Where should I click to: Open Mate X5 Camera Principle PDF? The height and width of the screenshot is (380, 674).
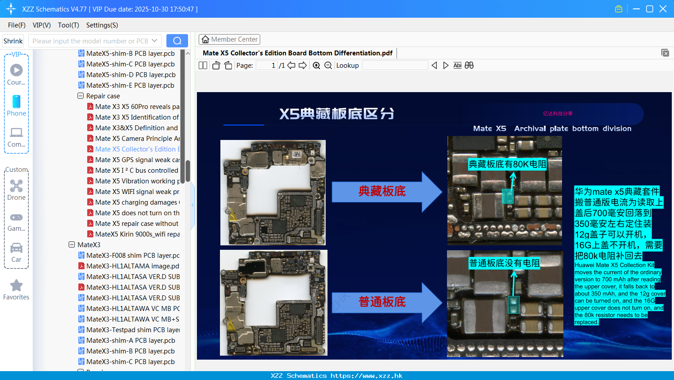pos(133,138)
